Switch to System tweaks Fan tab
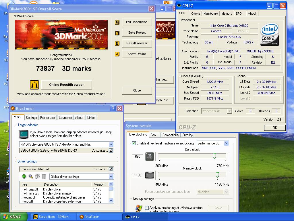Image resolution: width=294 pixels, height=221 pixels. click(x=155, y=135)
